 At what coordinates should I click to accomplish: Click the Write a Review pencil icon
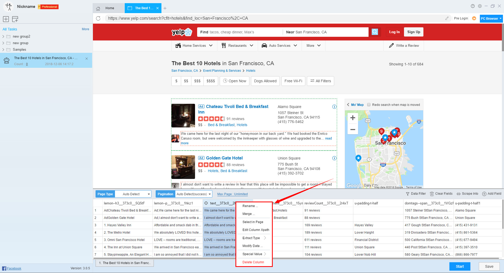coord(391,45)
